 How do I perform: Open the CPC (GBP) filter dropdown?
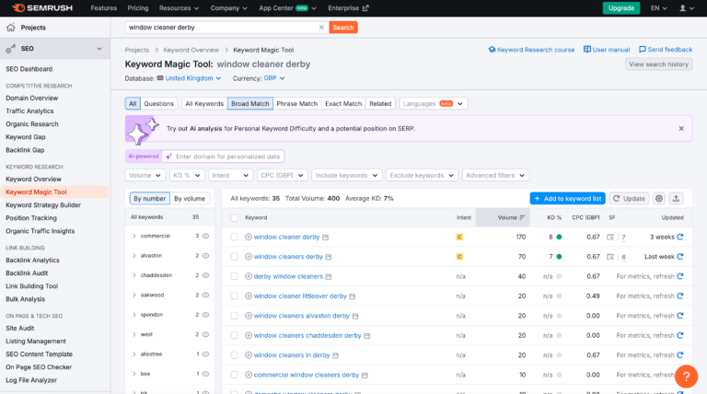click(282, 175)
